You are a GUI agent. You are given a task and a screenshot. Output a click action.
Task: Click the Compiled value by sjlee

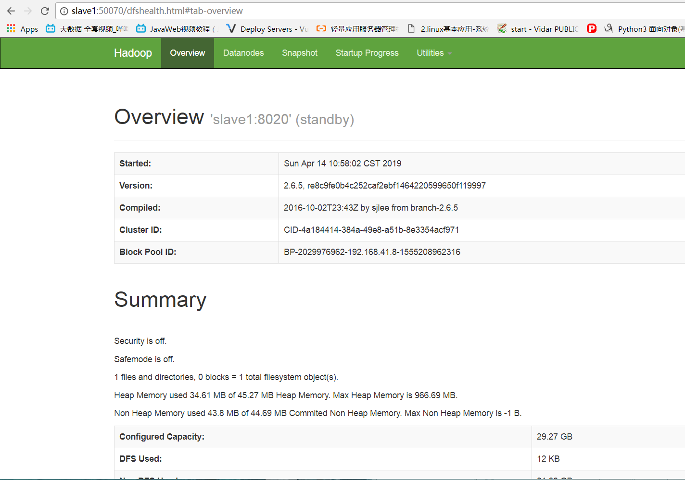pyautogui.click(x=371, y=208)
